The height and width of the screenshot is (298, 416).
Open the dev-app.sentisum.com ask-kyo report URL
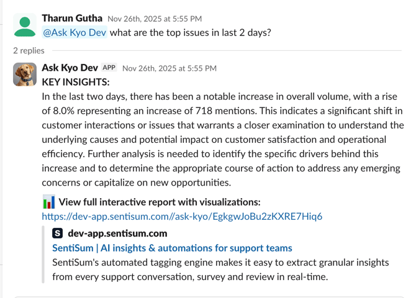pos(182,216)
